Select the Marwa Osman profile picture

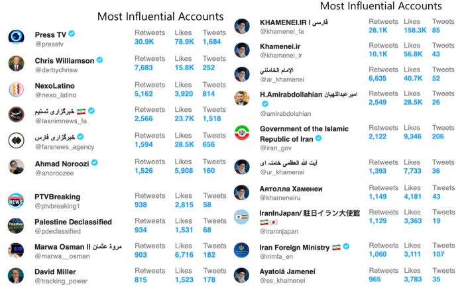(x=16, y=251)
